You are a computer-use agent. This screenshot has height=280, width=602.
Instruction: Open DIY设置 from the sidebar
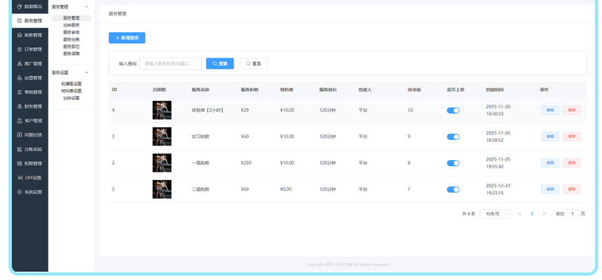(x=29, y=178)
